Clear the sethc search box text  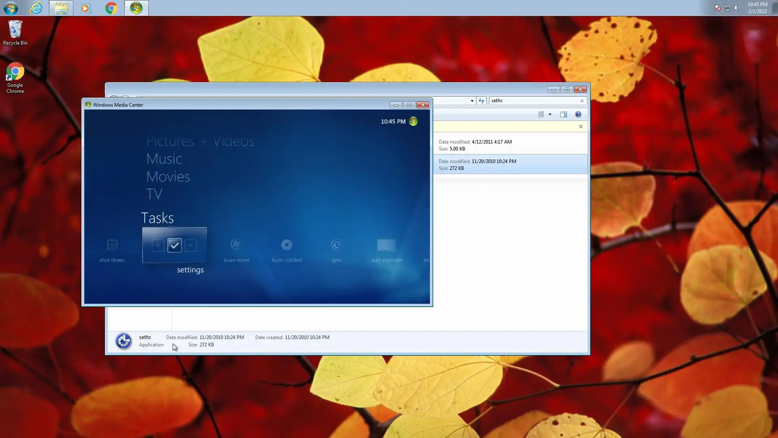click(x=582, y=101)
